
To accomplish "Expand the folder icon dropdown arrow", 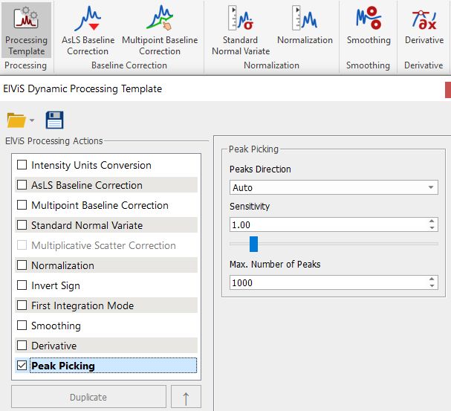I will pyautogui.click(x=32, y=120).
